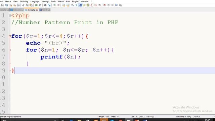
Task: Collapse the outer for loop fold marker
Action: click(x=10, y=36)
